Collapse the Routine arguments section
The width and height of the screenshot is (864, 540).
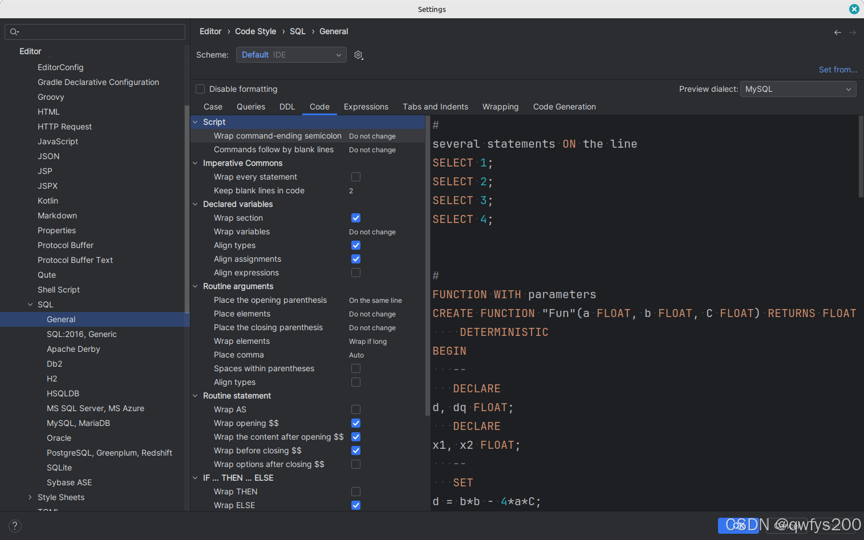(x=195, y=286)
